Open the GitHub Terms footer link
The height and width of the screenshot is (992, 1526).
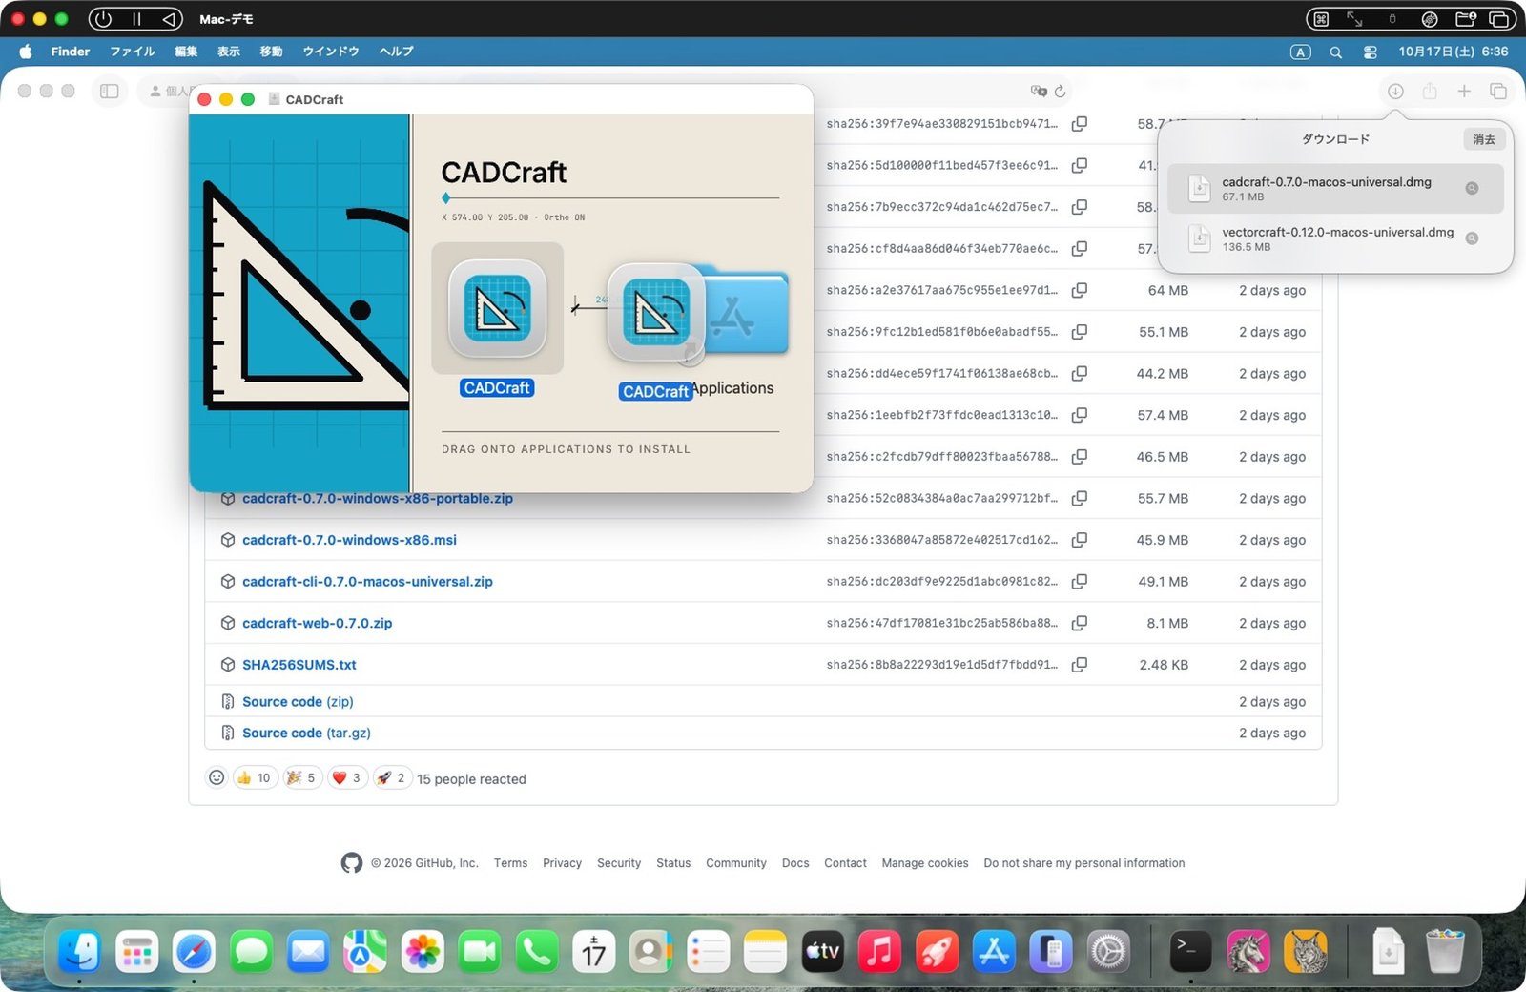[x=510, y=863]
